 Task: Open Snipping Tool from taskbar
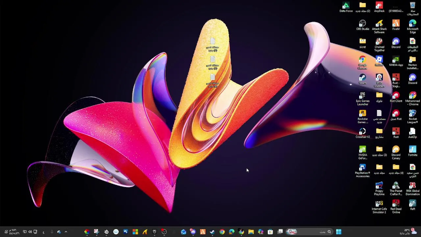pyautogui.click(x=96, y=232)
